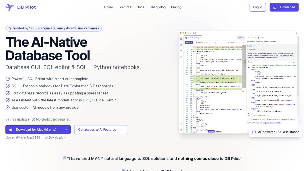Open the settings gear in app sidebar

coord(181,130)
